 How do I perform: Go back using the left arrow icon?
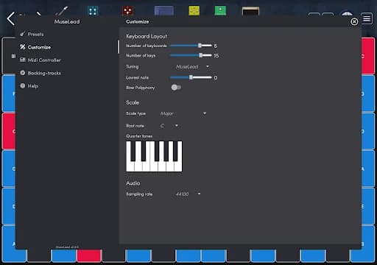[11, 18]
